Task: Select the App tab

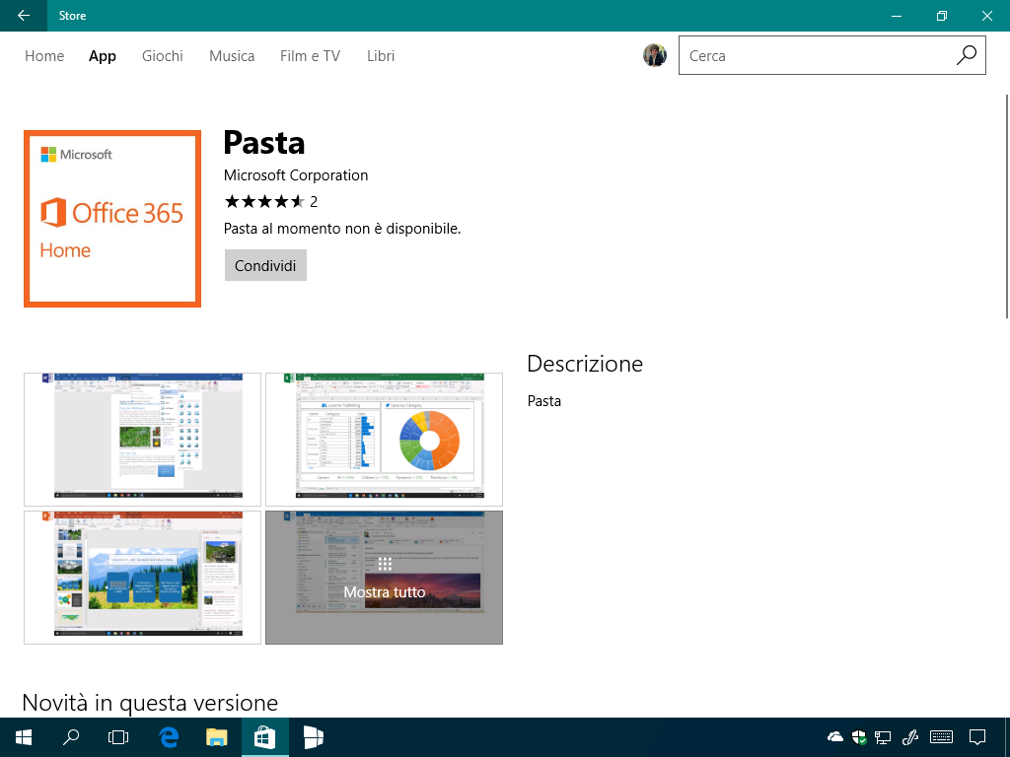Action: click(103, 56)
